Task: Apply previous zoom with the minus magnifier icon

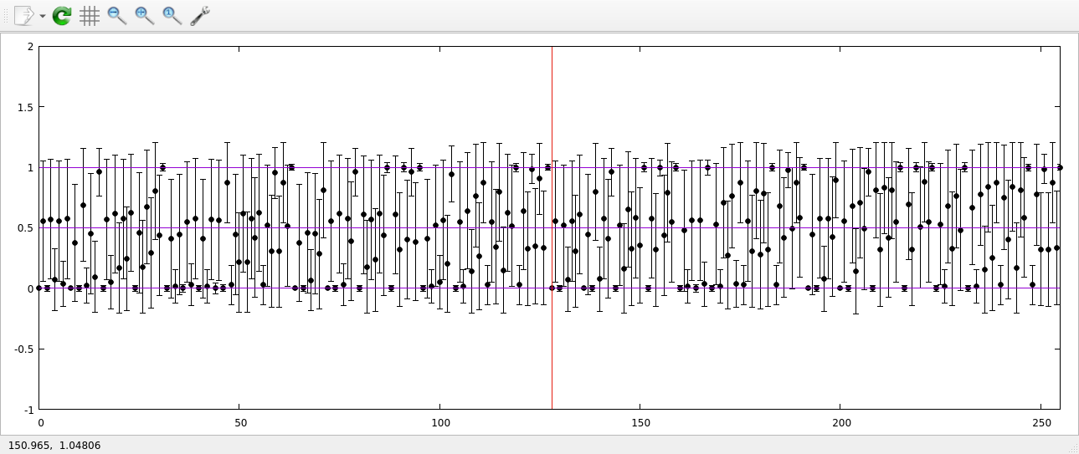Action: point(117,15)
